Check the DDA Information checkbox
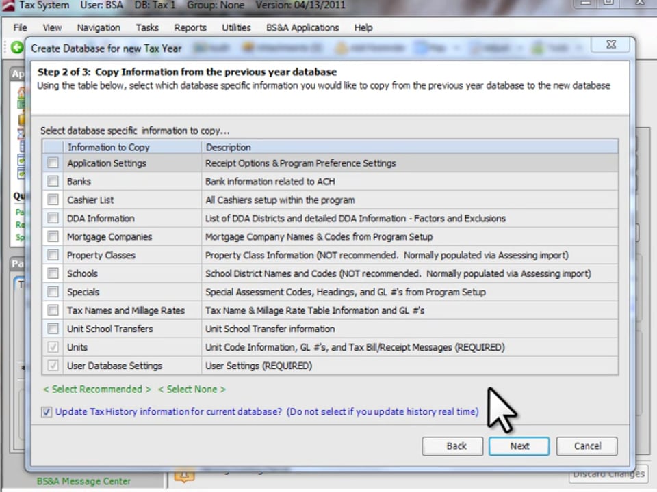Image resolution: width=657 pixels, height=492 pixels. point(53,218)
